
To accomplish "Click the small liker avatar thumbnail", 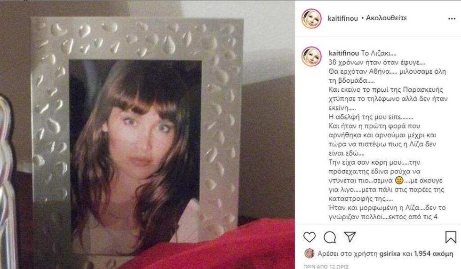I will 309,253.
